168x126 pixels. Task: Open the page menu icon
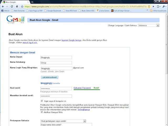(159, 7)
